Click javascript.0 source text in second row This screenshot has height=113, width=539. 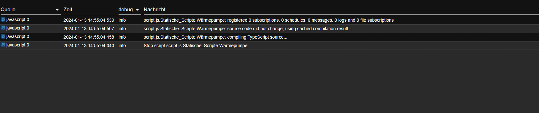[18, 28]
